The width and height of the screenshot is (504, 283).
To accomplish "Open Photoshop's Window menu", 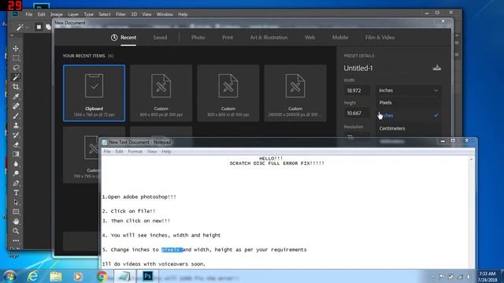I will coord(165,14).
